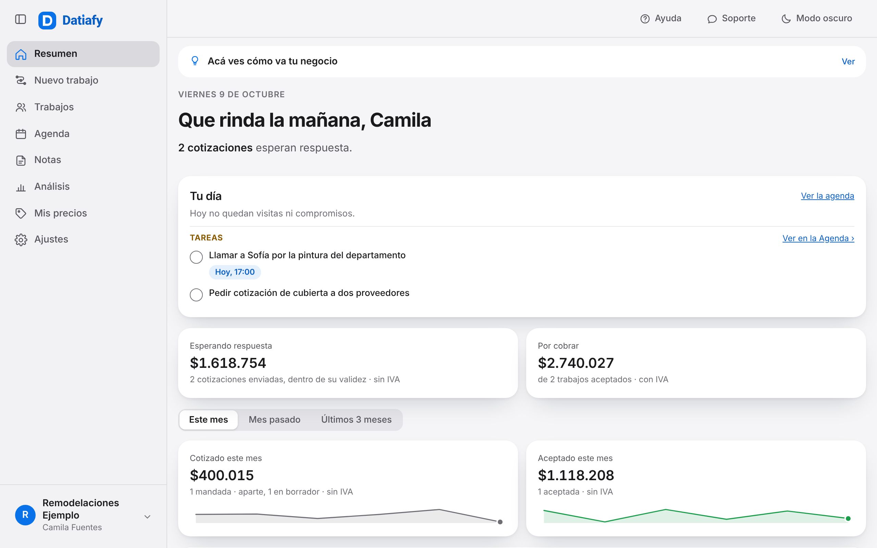Screen dimensions: 877x548
Task: Click Ver on the tip banner
Action: pos(848,62)
